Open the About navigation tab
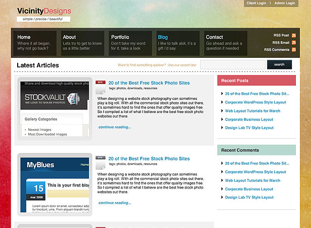 [x=82, y=43]
